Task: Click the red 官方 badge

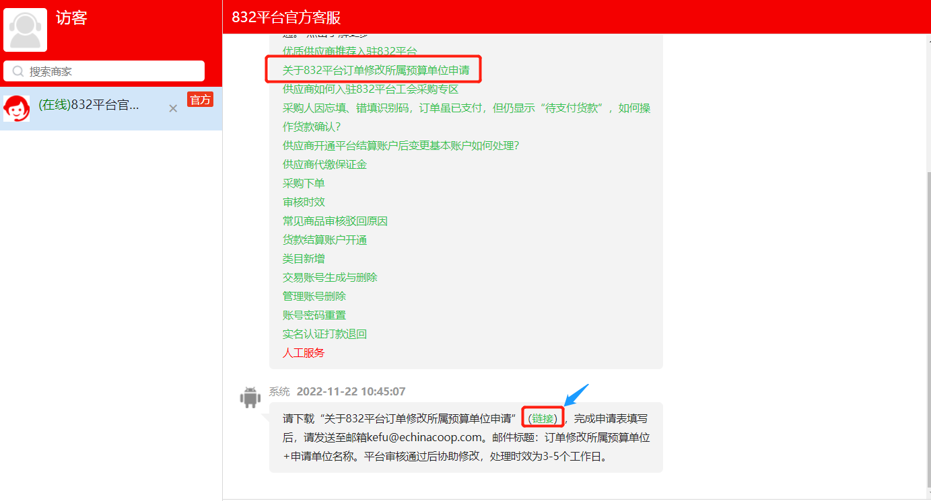Action: pos(200,100)
